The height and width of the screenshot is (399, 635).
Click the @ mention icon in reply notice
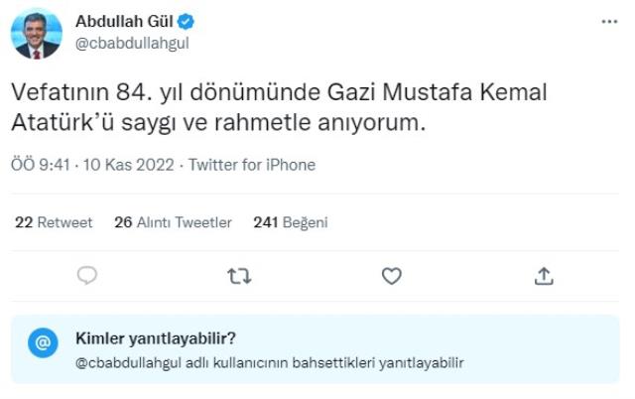(43, 343)
